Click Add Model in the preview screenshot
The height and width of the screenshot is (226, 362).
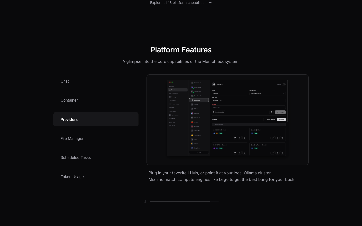(281, 120)
